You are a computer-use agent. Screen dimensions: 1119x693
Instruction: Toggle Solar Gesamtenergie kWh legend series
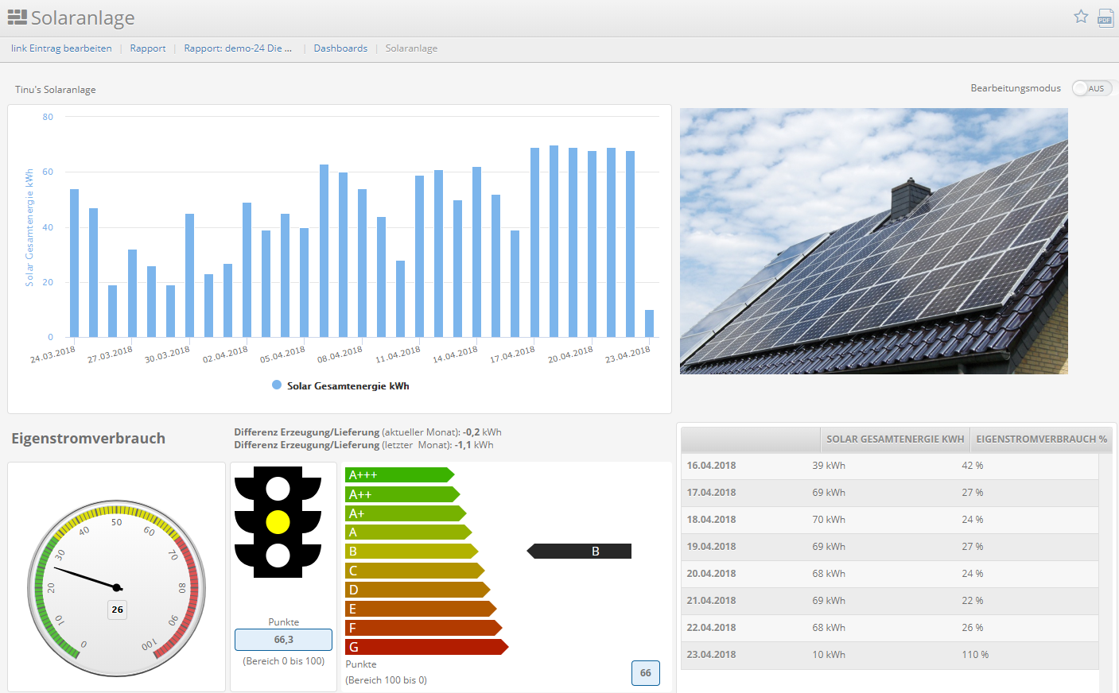click(x=341, y=386)
